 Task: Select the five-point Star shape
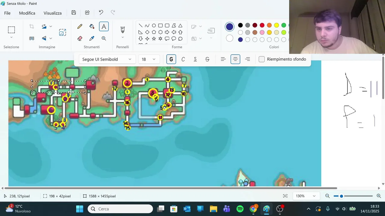point(154,39)
